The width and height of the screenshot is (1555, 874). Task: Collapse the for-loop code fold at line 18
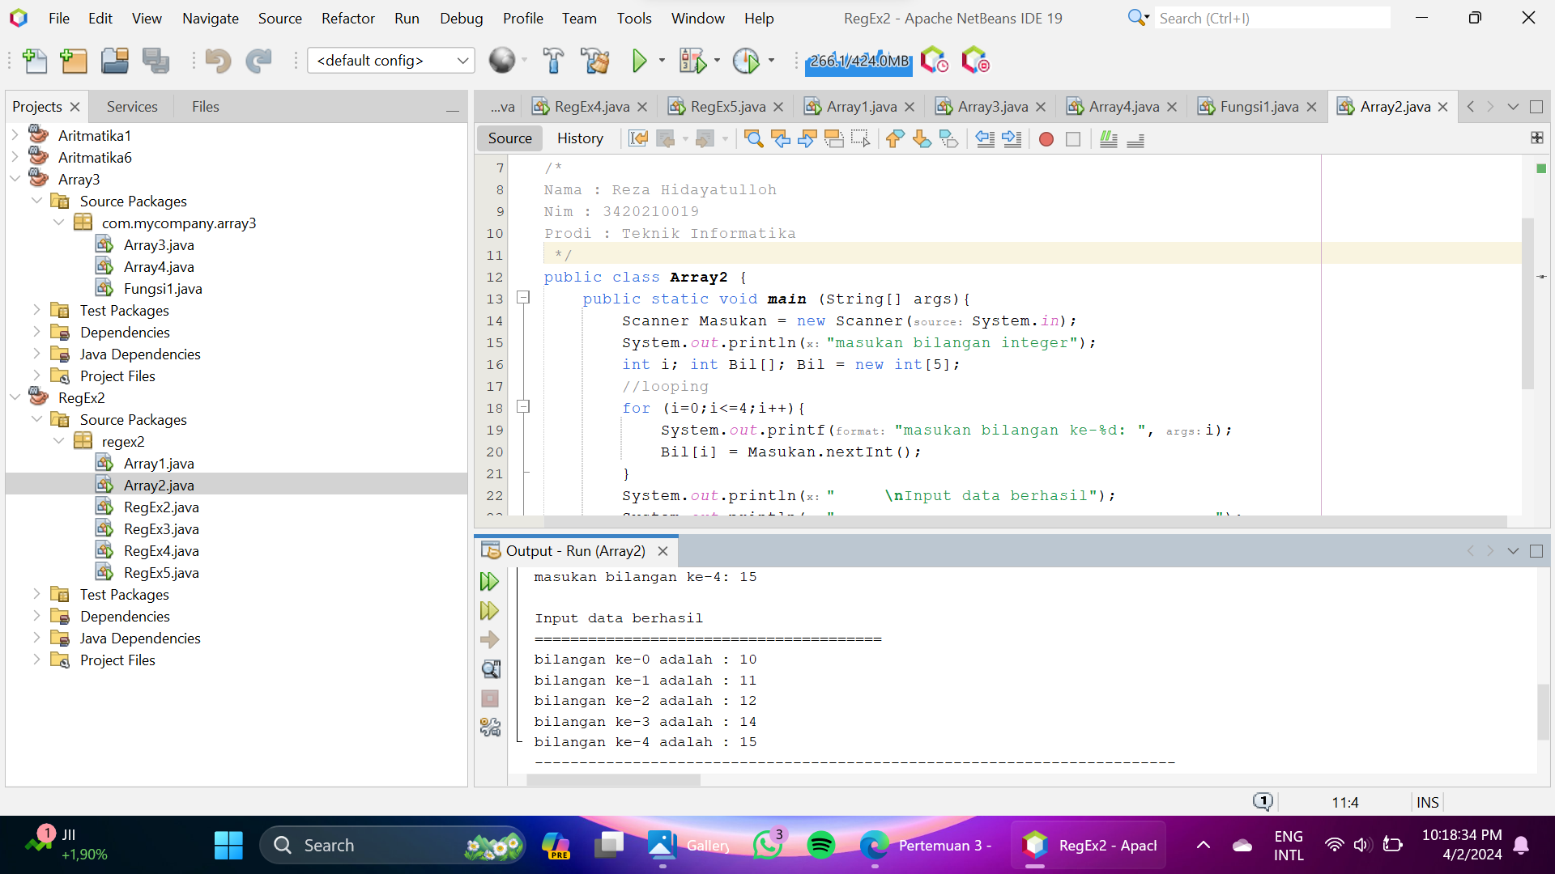click(x=523, y=407)
